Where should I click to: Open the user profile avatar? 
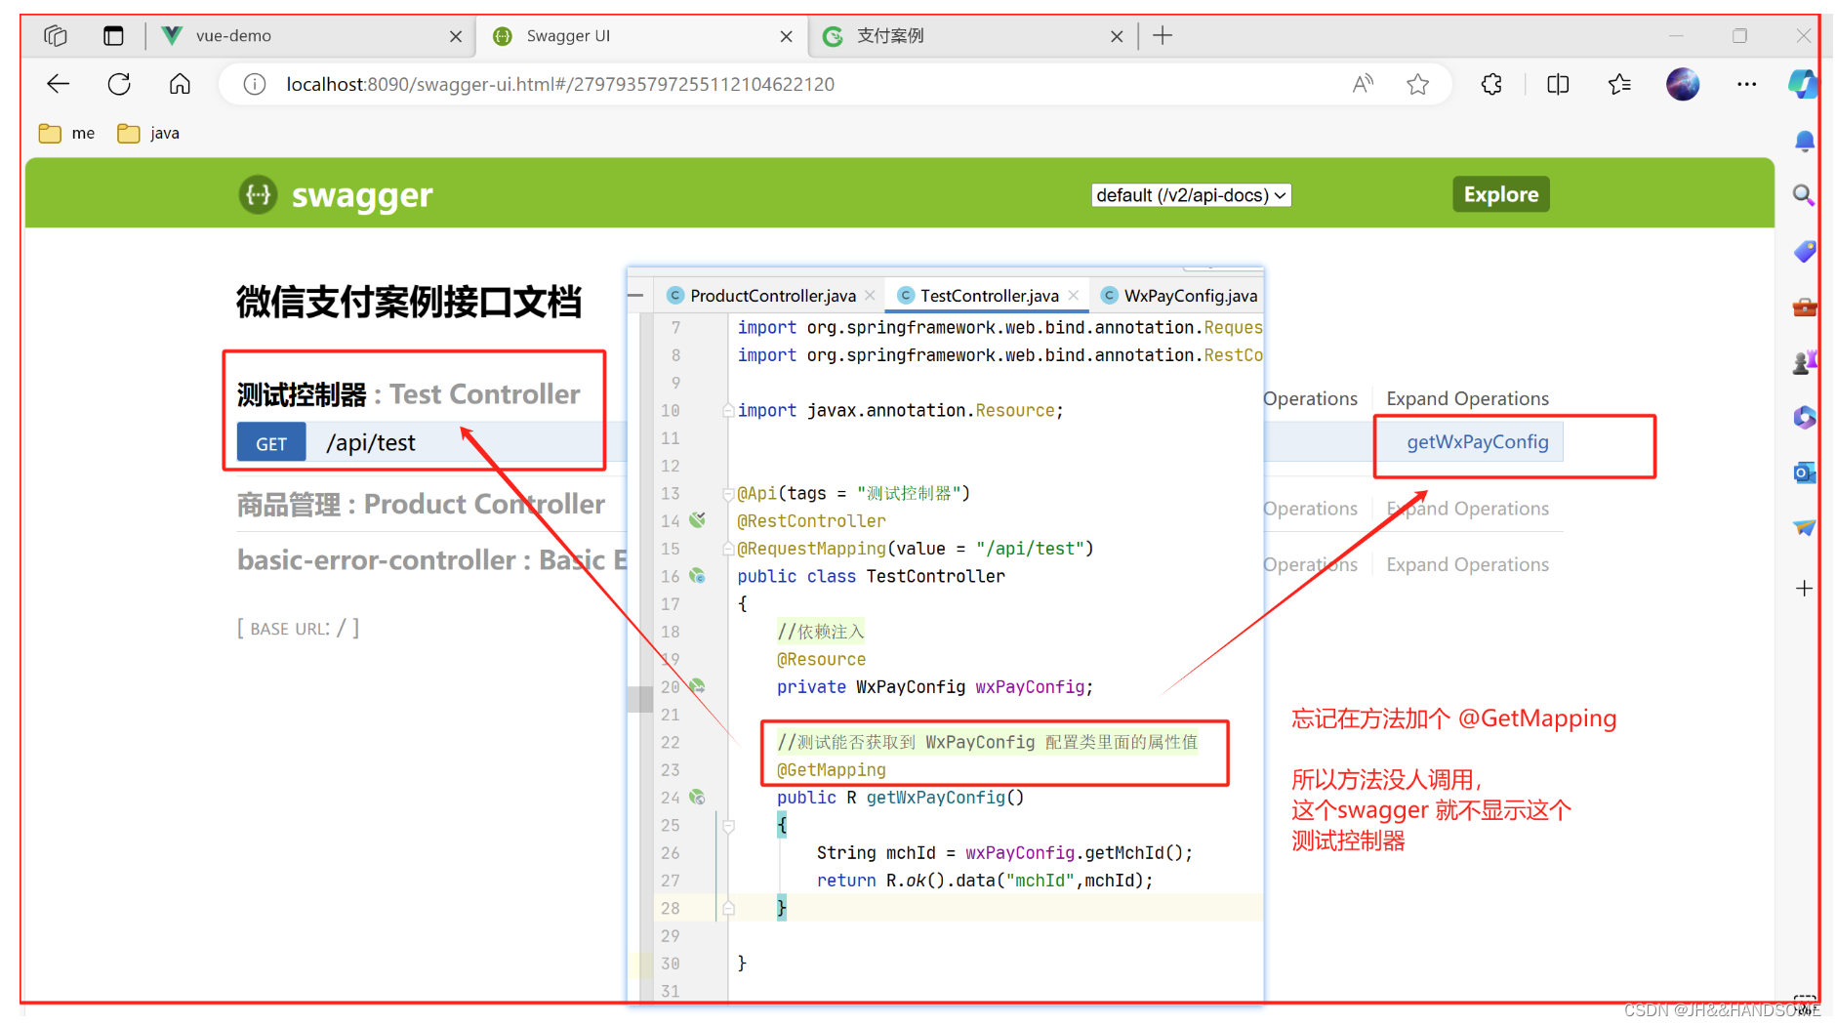1683,85
